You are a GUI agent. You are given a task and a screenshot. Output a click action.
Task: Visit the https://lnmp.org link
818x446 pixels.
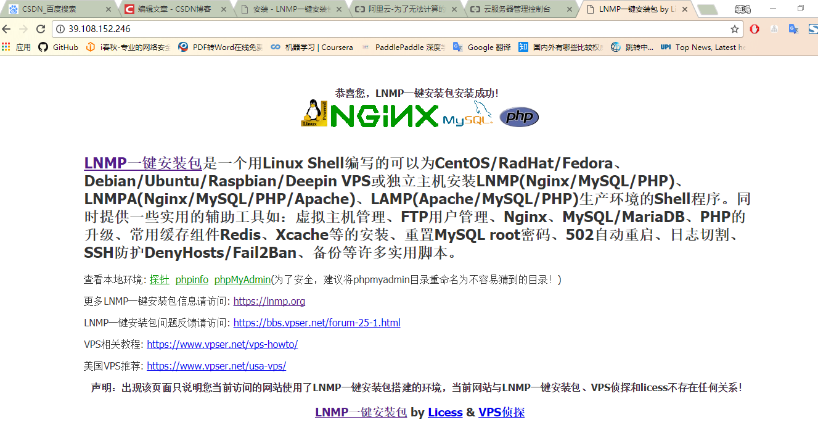click(x=269, y=302)
